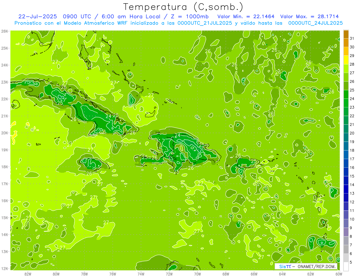Pick the dark blue swatch between 13 and 14
Viewport: 360px width, 278px height.
(346, 189)
